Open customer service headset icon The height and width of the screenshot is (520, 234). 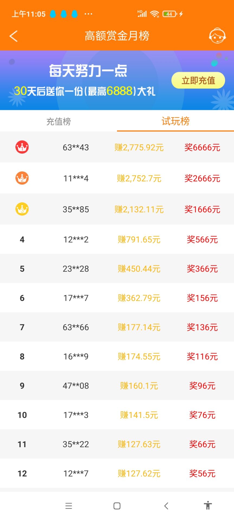pyautogui.click(x=217, y=36)
